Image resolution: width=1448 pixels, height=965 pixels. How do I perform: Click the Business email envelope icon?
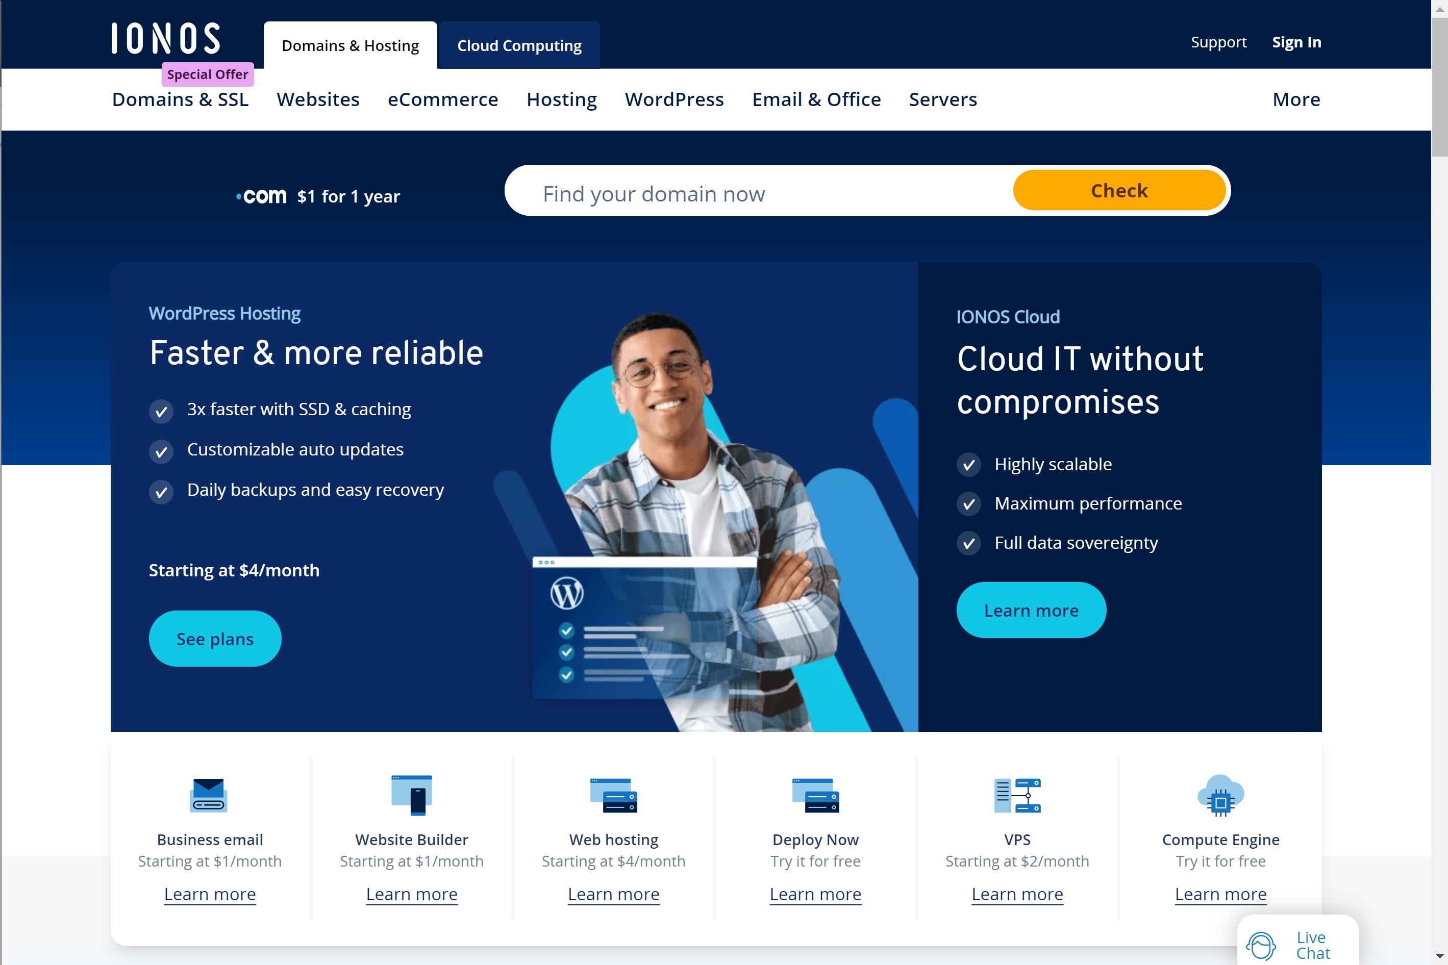(x=209, y=795)
